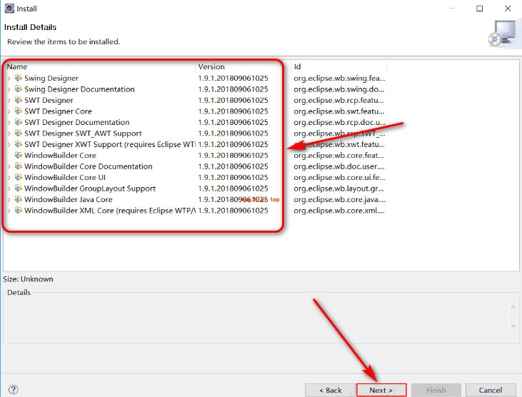522x397 pixels.
Task: Select the 'WindowBuilder Core' entry
Action: 60,155
